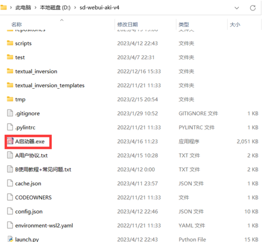Click Python File type cell
The image size is (262, 242).
[x=192, y=239]
